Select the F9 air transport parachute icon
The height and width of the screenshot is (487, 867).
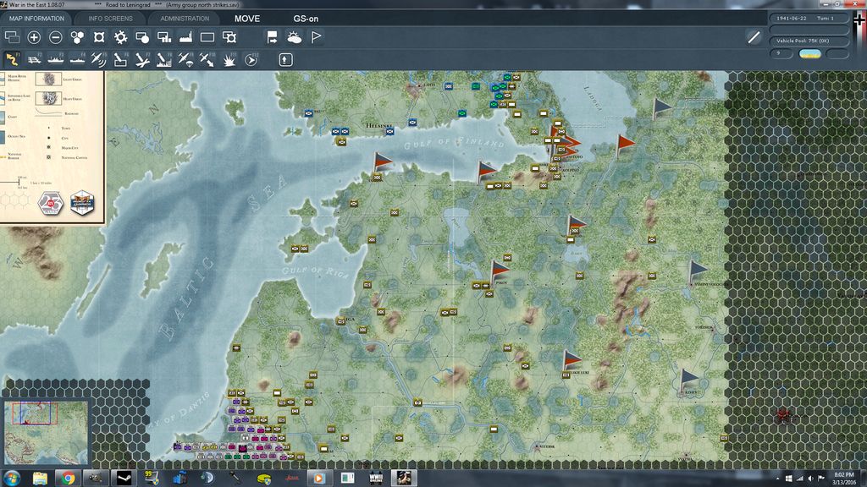[185, 59]
